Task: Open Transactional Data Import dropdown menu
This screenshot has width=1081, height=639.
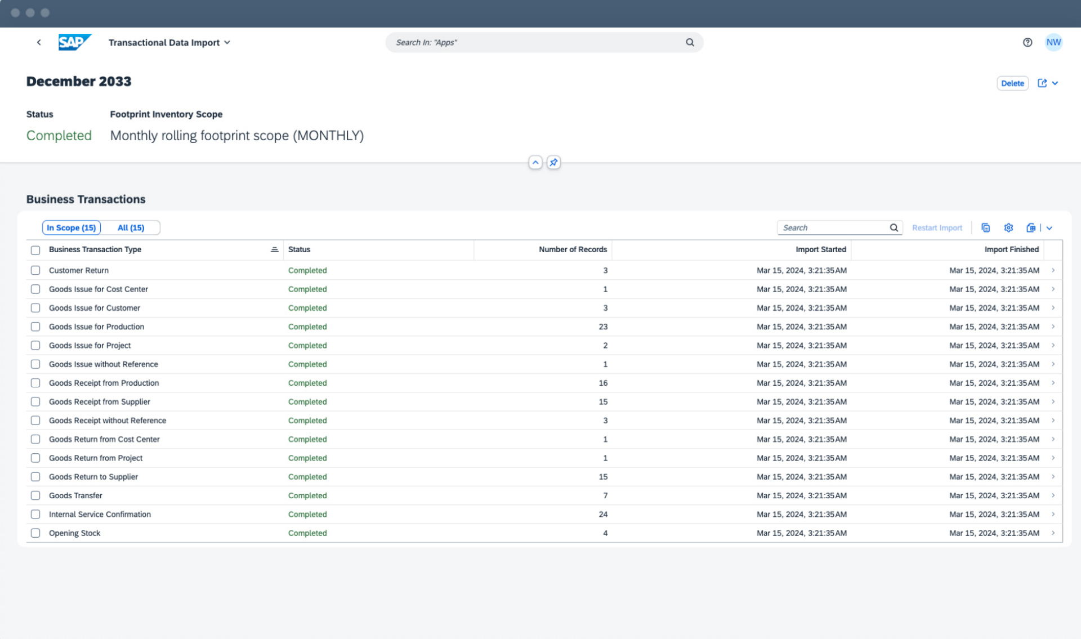Action: [169, 42]
